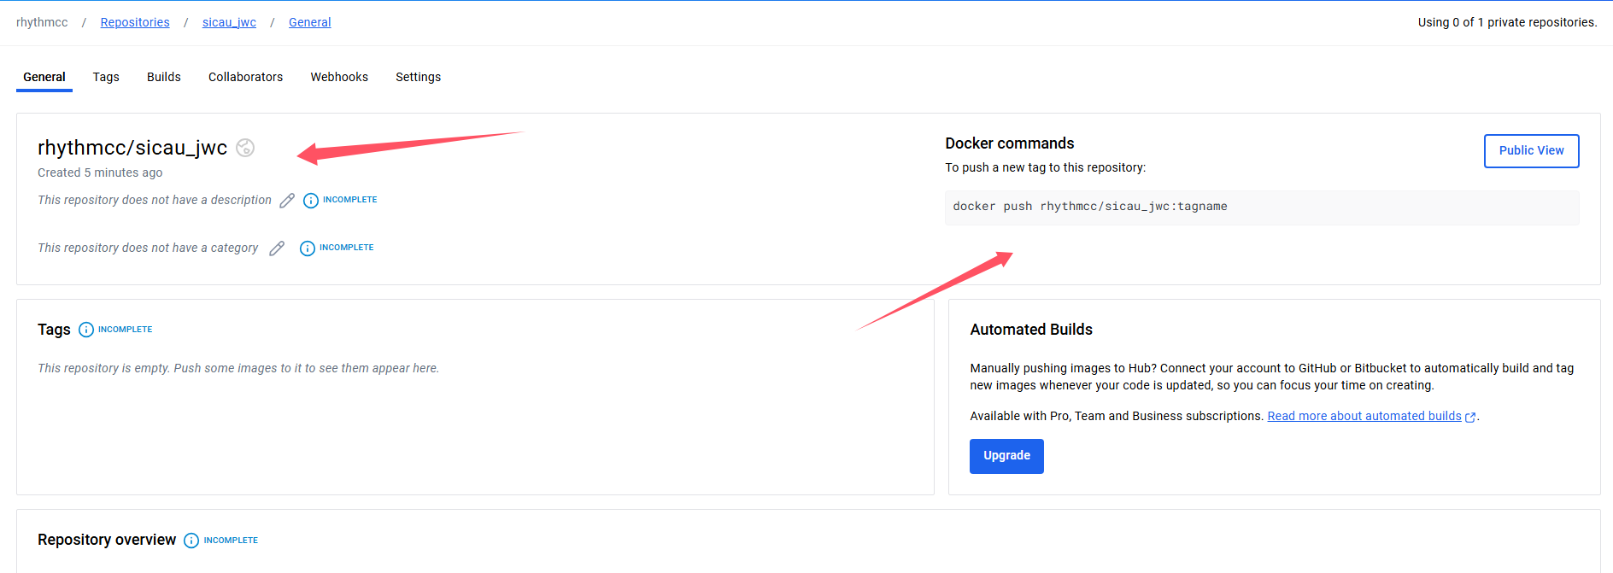This screenshot has height=573, width=1613.
Task: Click the INCOMPLETE label beside Tags heading
Action: pyautogui.click(x=126, y=330)
